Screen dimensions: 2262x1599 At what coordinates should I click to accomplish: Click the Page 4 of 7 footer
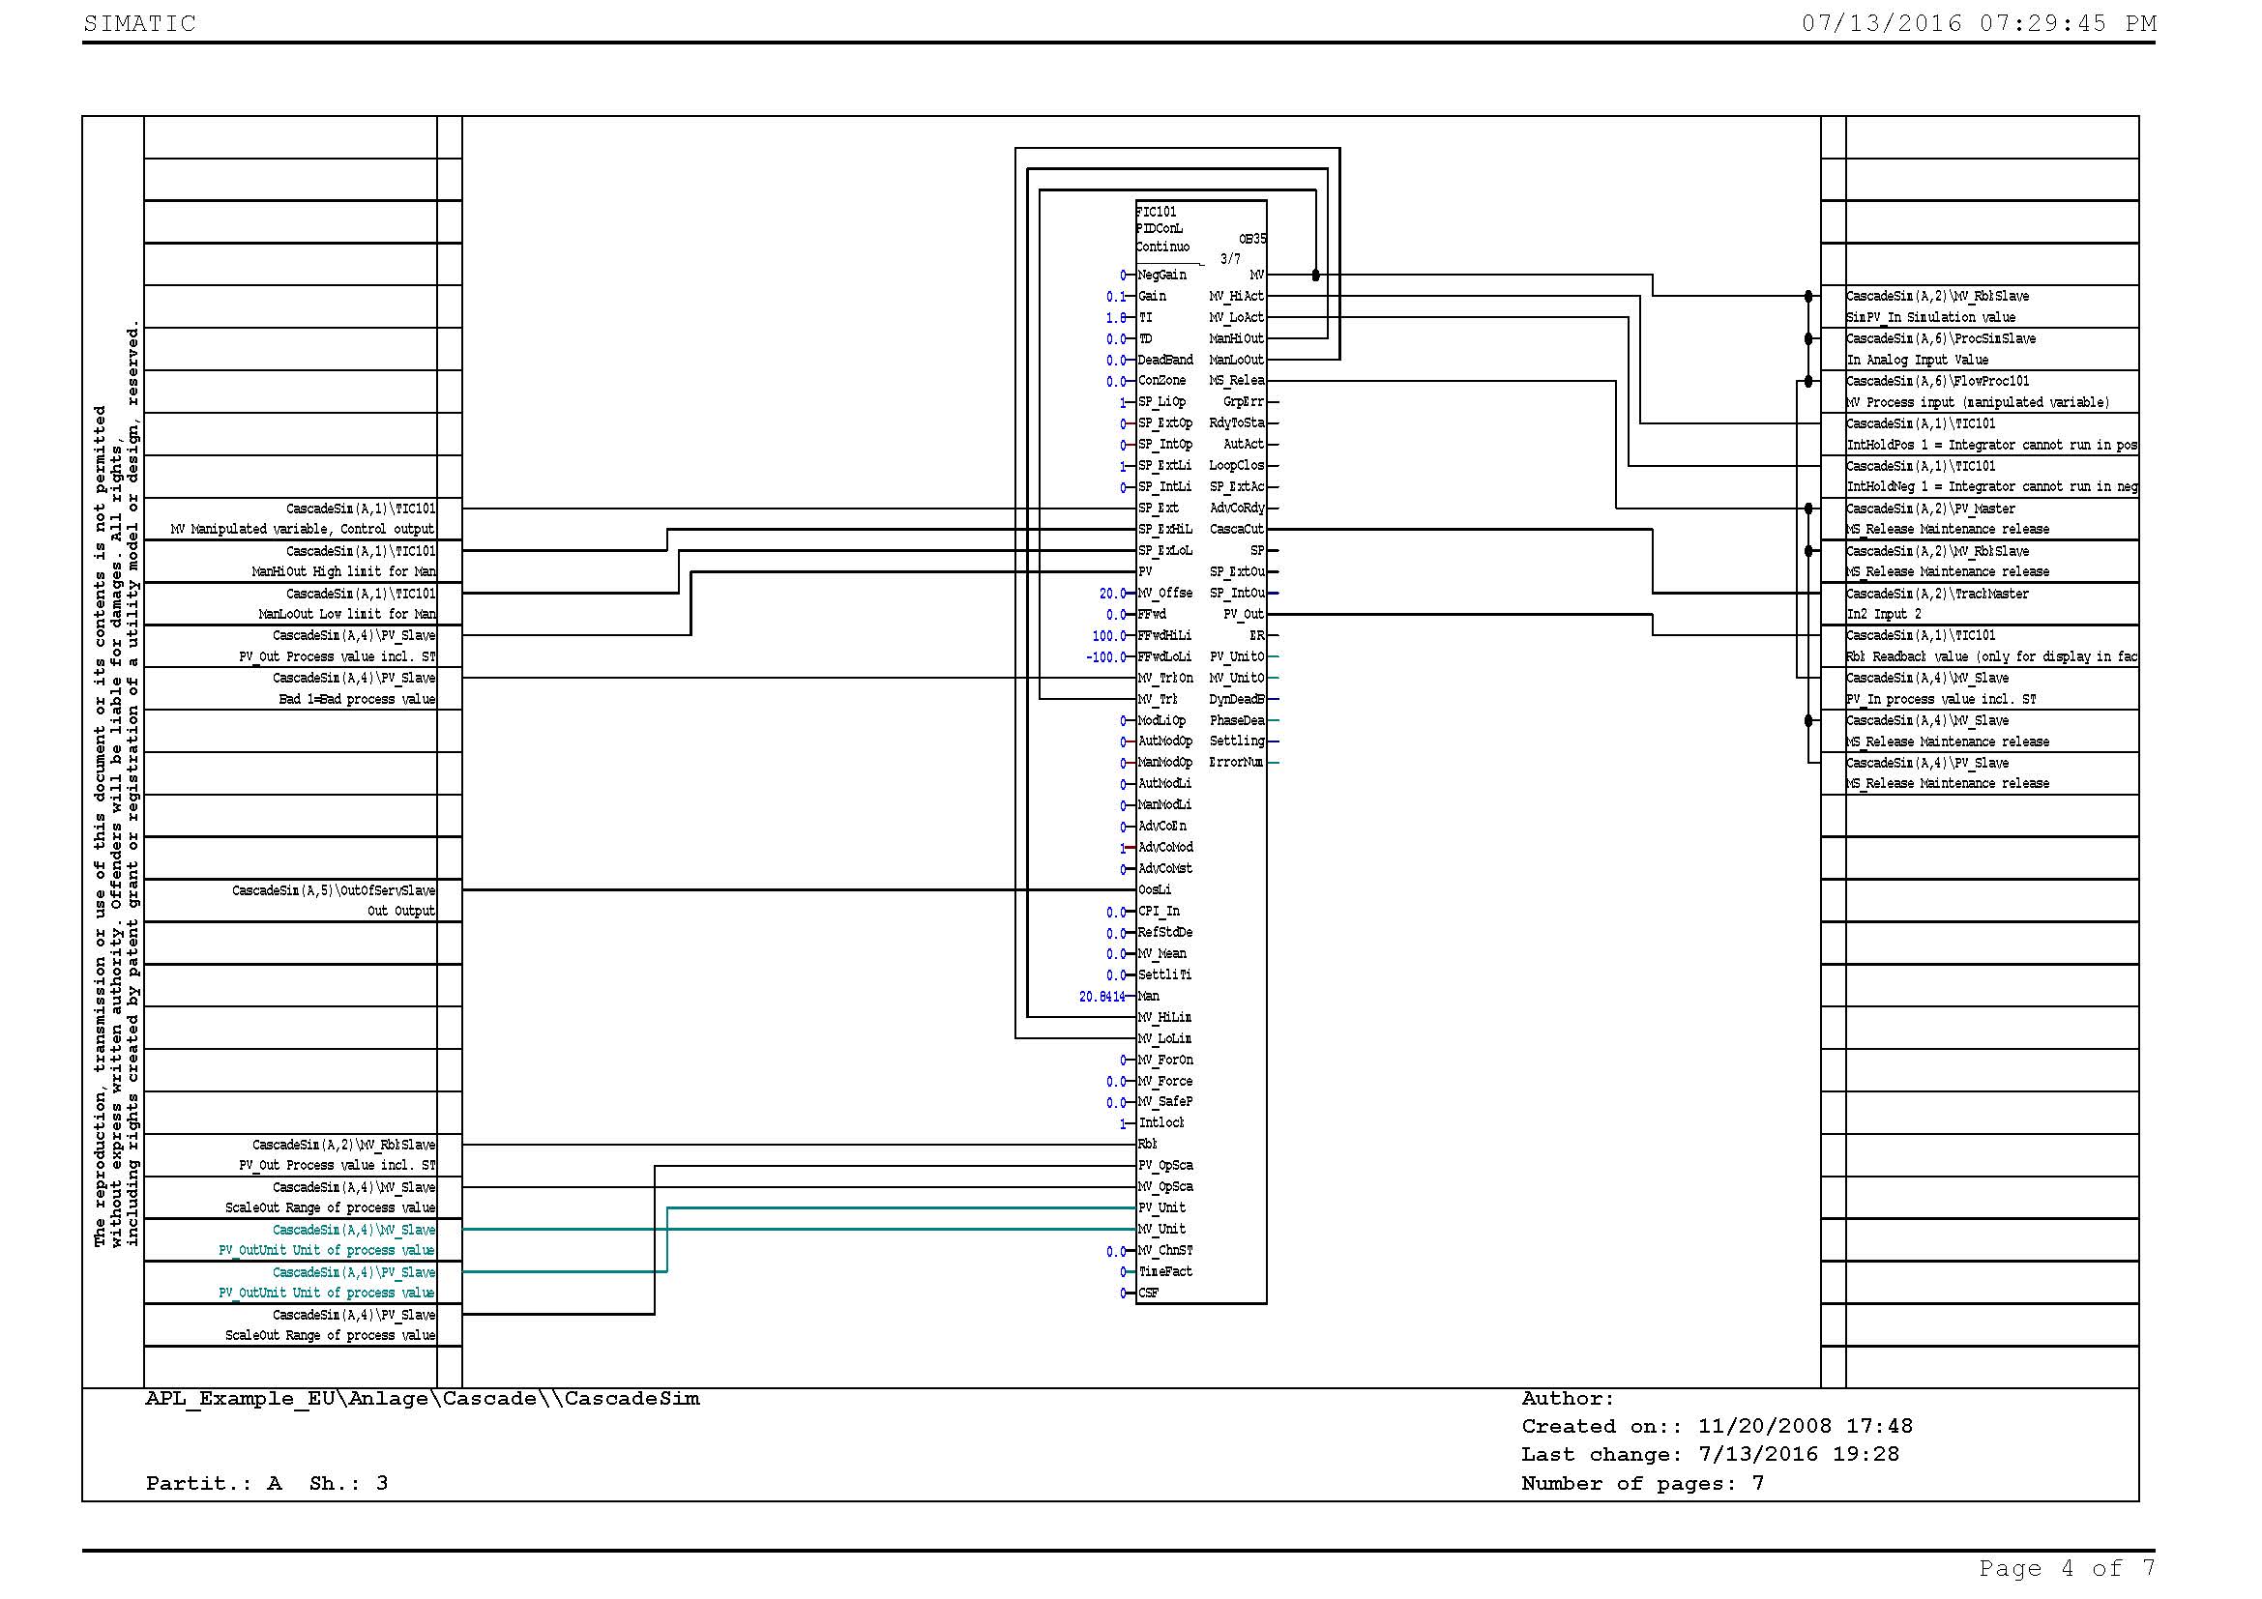[2067, 1567]
